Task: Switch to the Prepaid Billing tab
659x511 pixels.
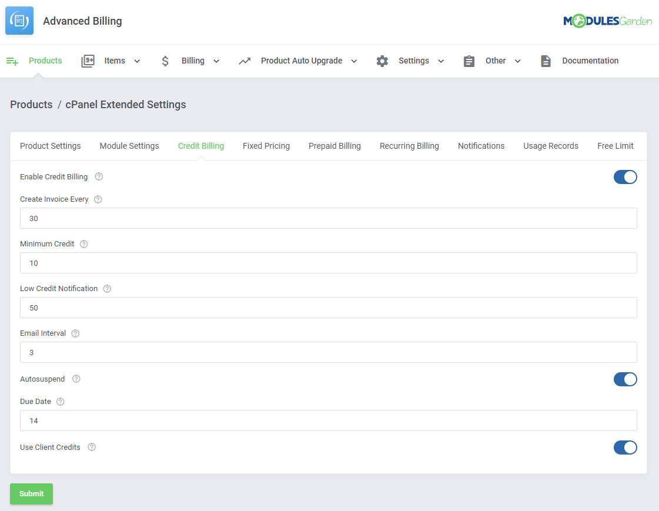Action: pos(334,146)
